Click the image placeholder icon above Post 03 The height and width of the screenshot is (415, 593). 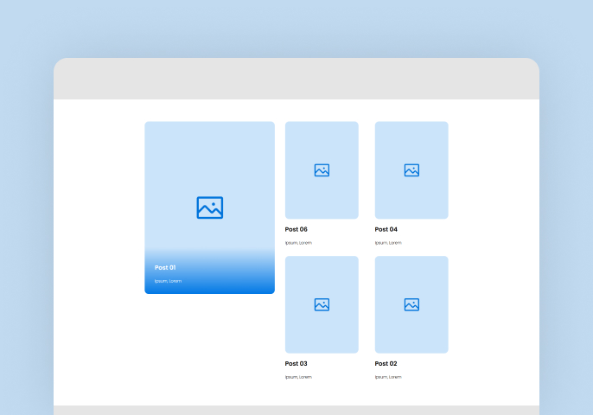point(322,304)
